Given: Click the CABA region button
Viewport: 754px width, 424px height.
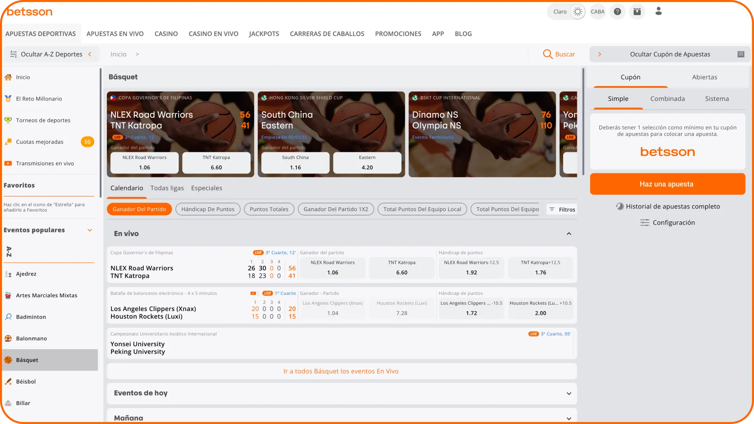Looking at the screenshot, I should point(597,12).
